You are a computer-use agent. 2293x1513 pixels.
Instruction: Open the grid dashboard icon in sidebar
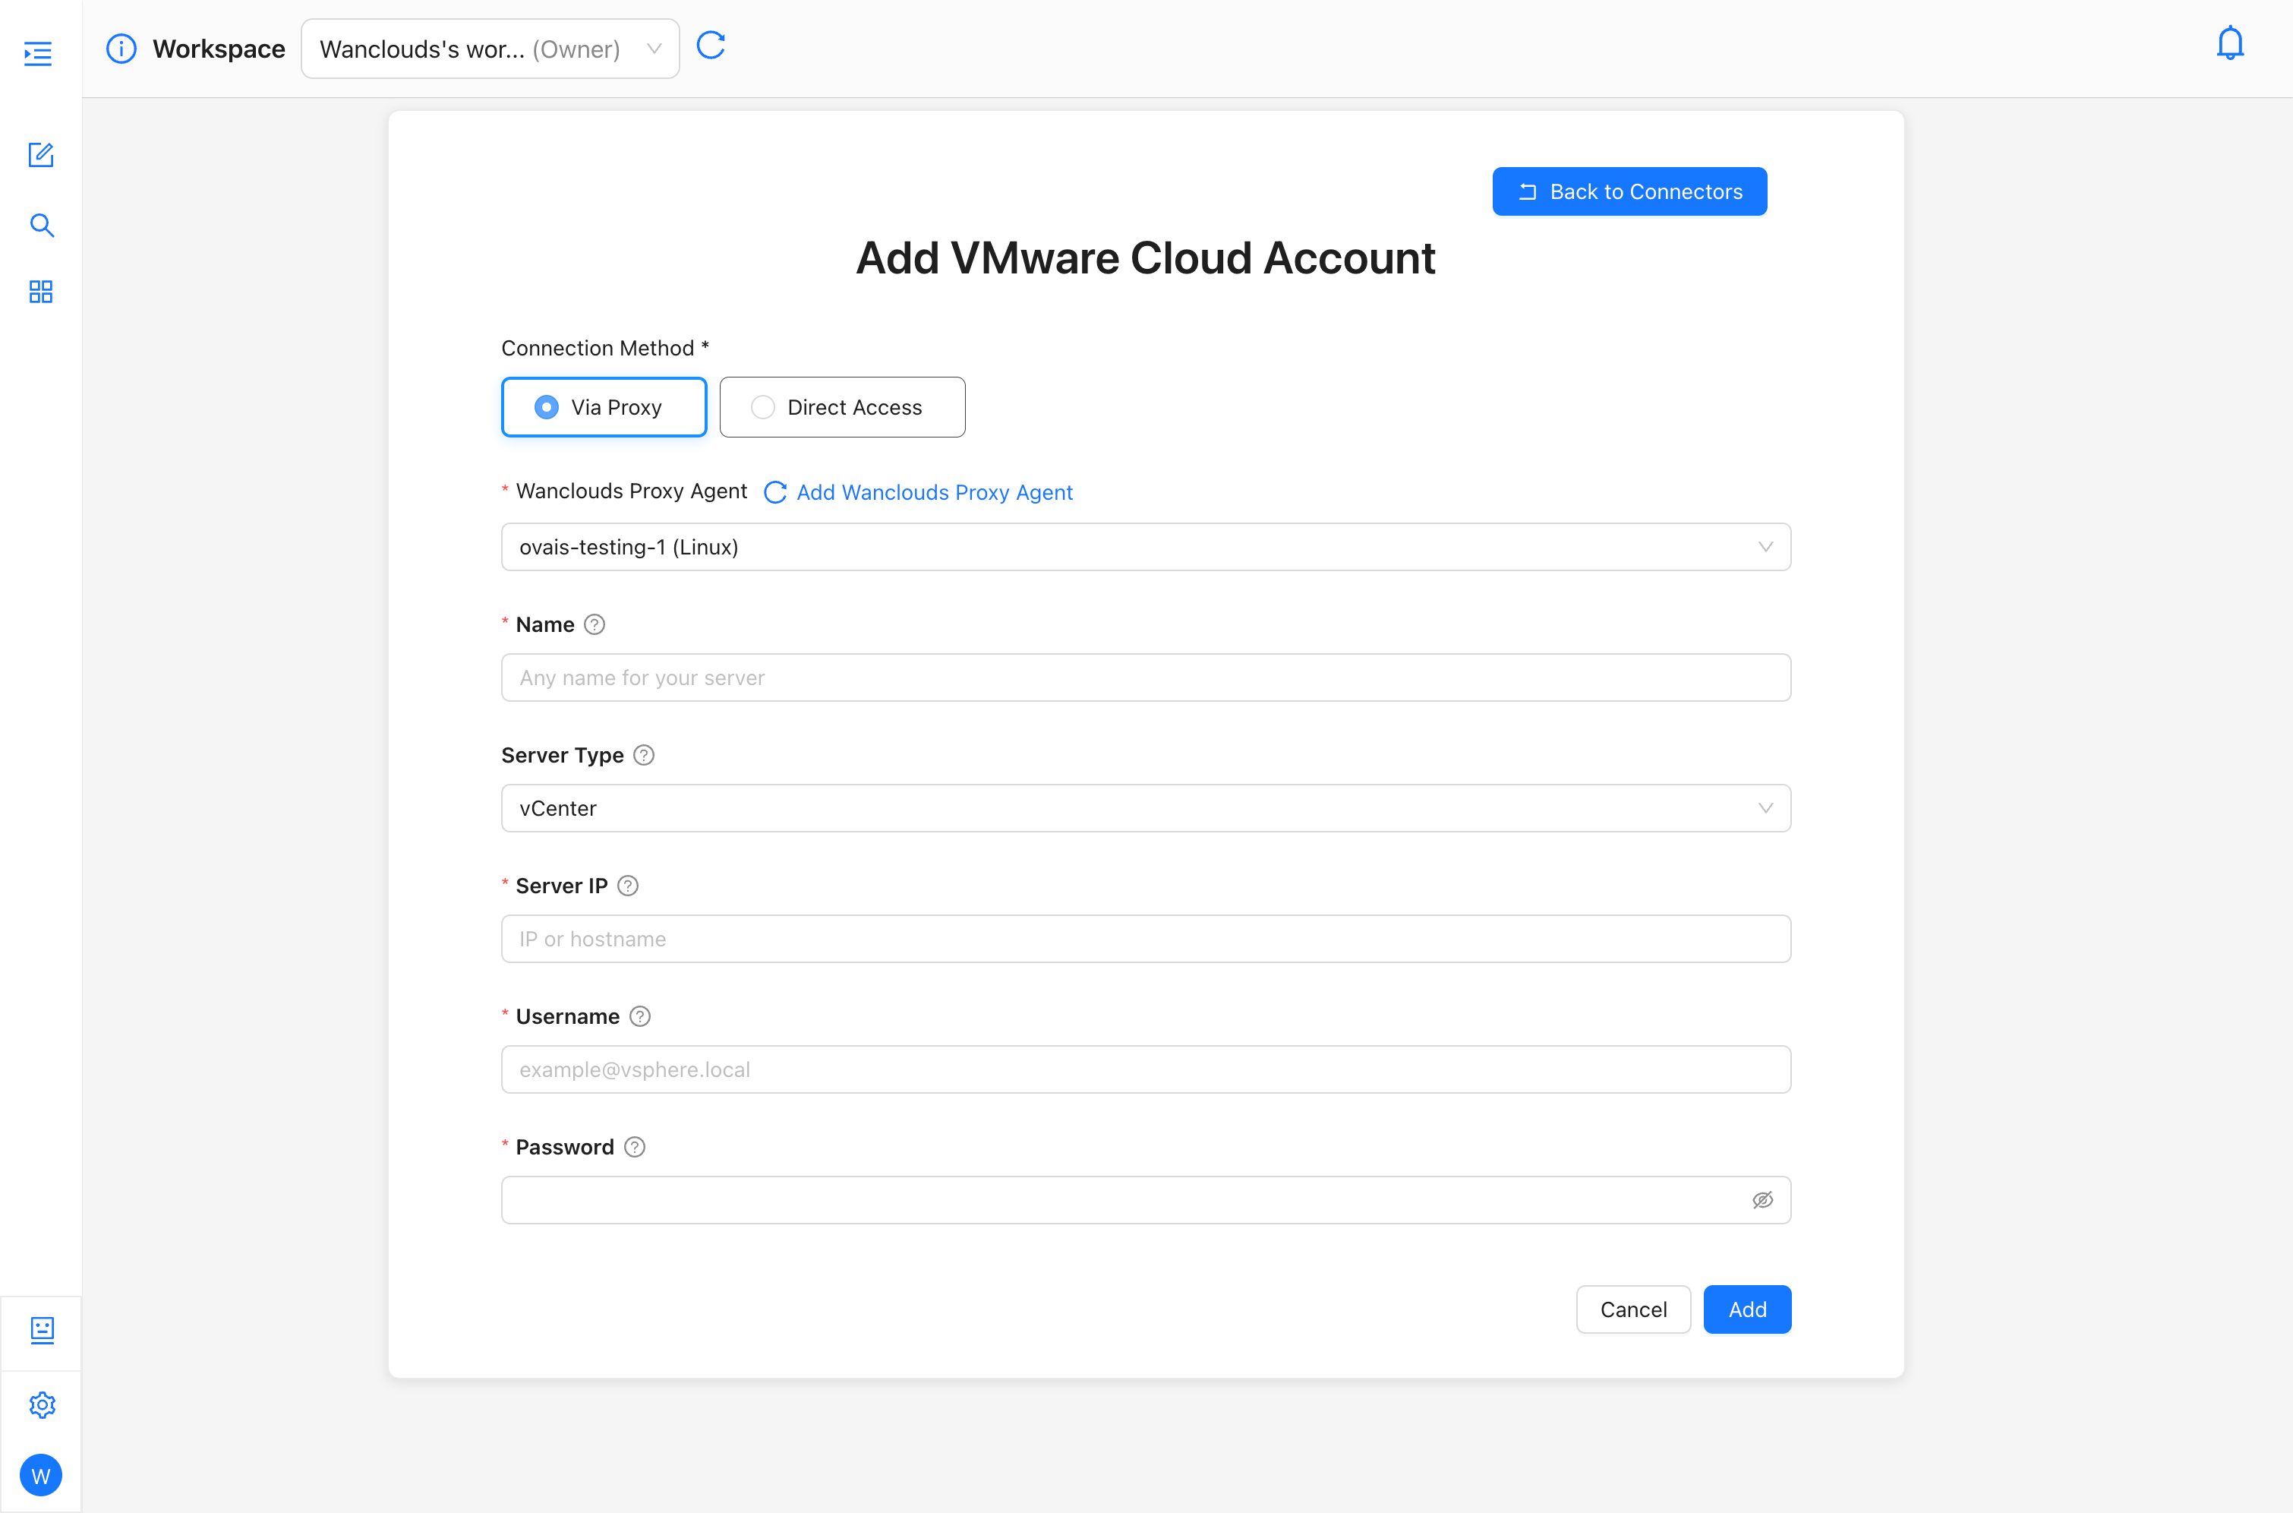40,292
